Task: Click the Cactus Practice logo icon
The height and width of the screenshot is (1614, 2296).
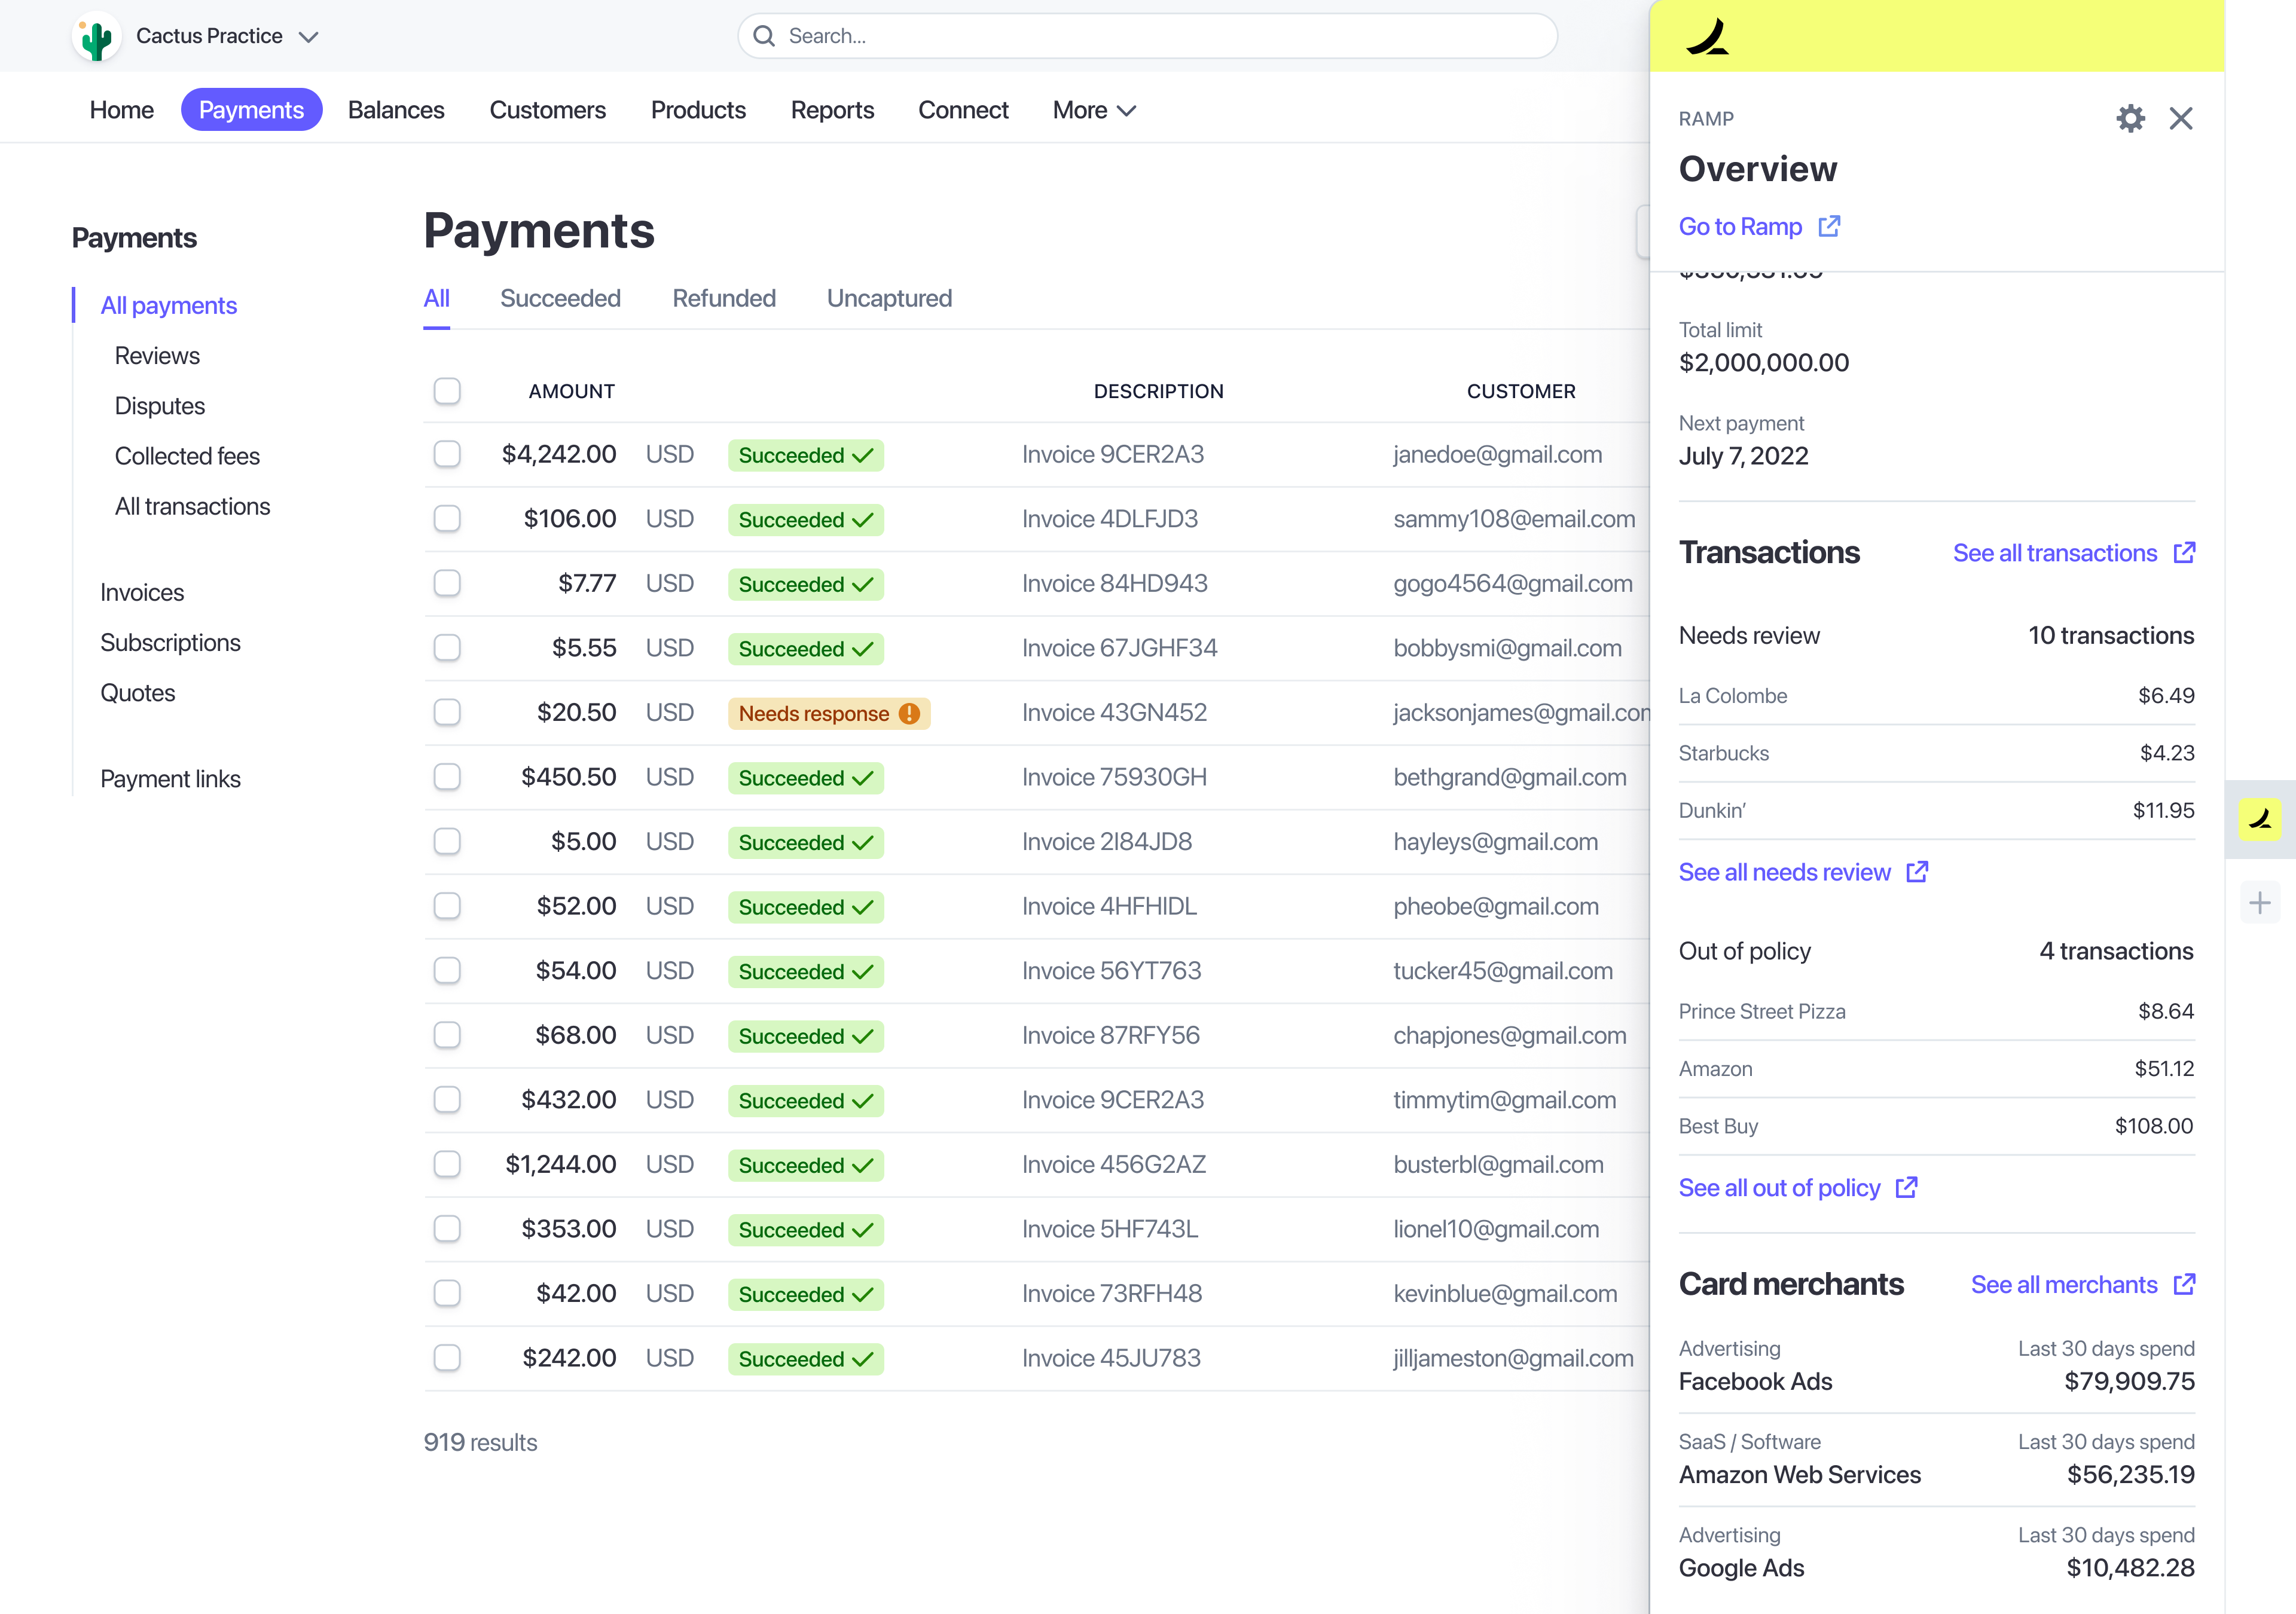Action: click(96, 36)
